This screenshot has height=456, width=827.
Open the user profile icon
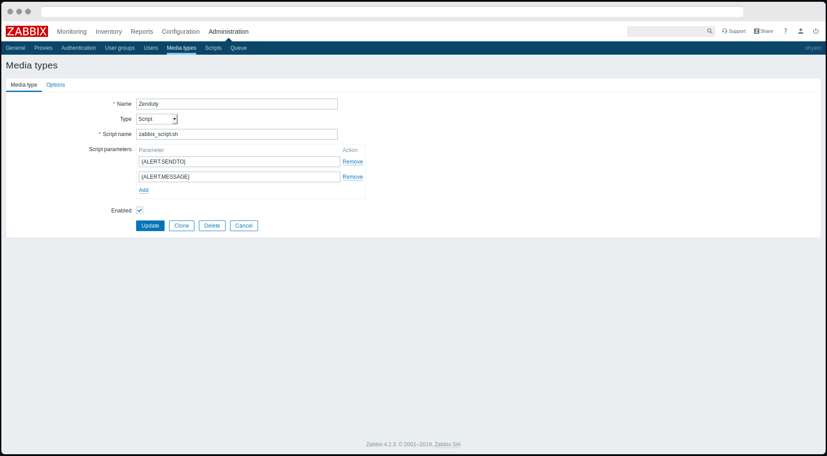pos(801,31)
